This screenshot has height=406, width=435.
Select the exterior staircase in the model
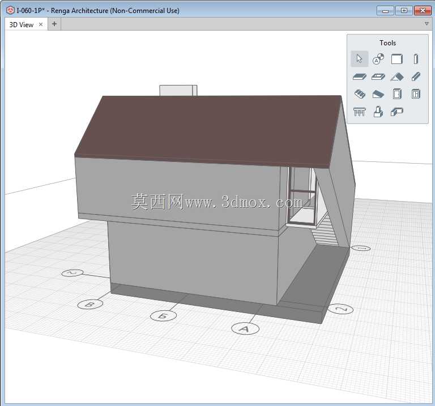tap(324, 230)
